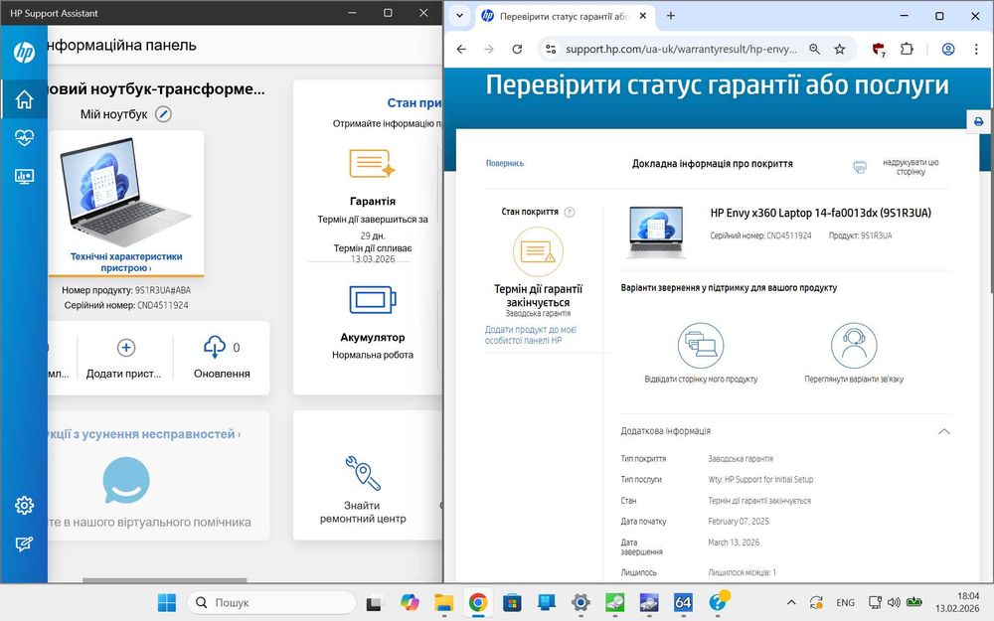This screenshot has height=621, width=994.
Task: Open the health heart-monitor sidebar icon
Action: click(24, 137)
